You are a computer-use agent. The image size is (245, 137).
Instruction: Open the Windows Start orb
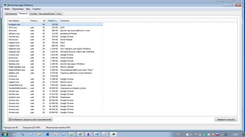tap(4, 134)
